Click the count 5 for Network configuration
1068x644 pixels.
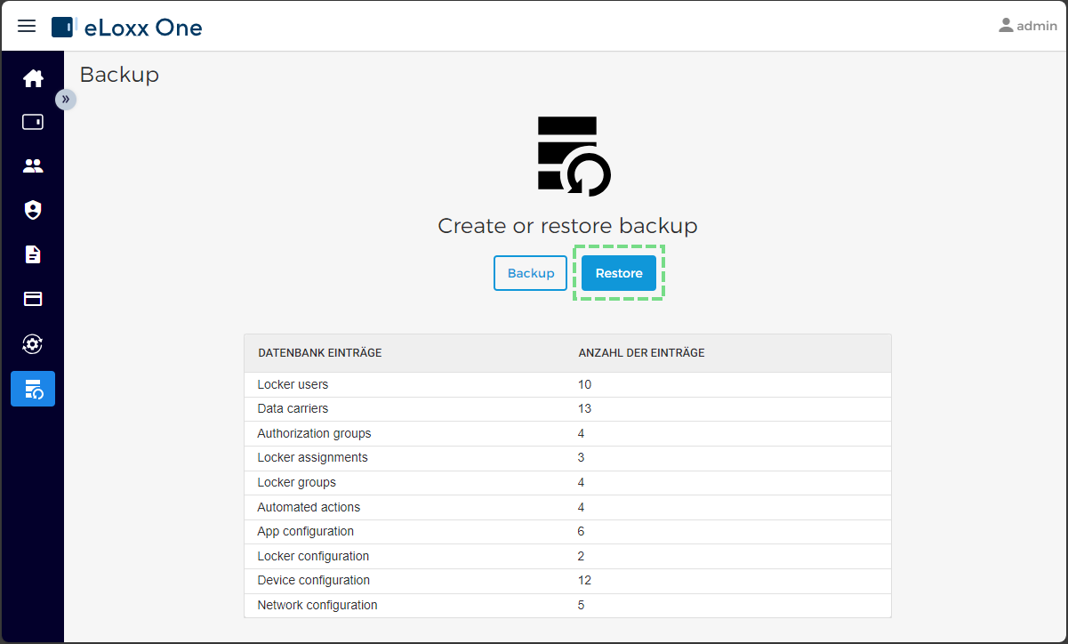pos(581,605)
